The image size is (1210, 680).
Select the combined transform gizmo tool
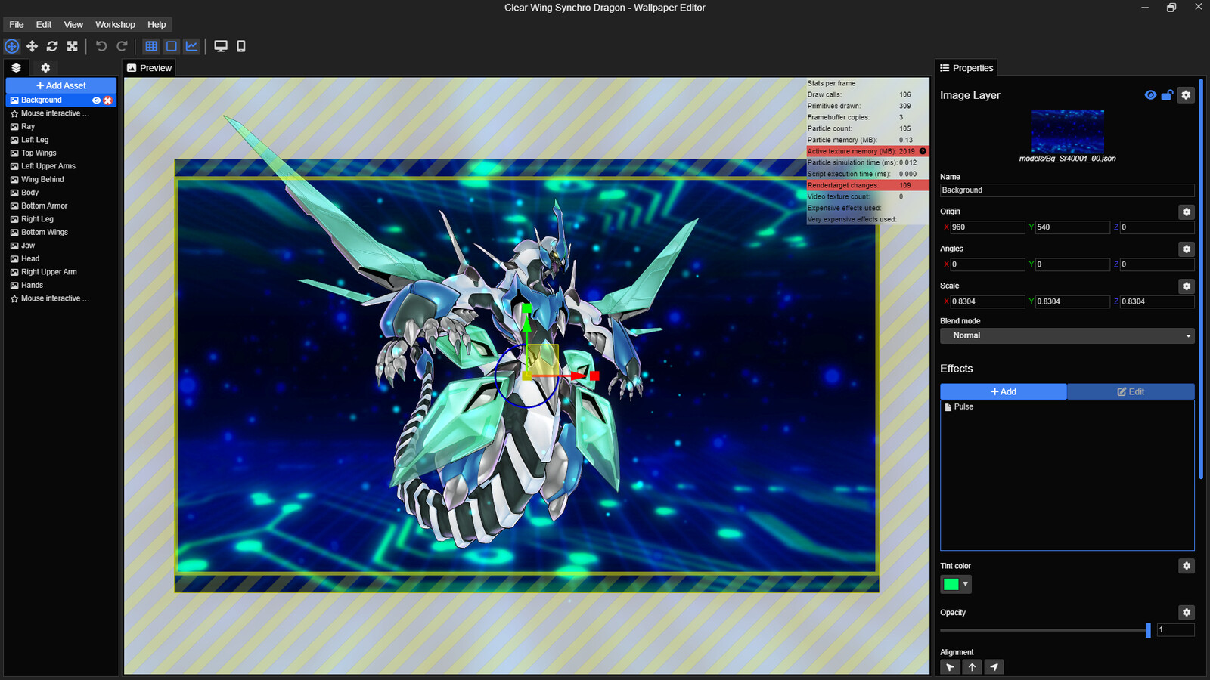(x=12, y=46)
